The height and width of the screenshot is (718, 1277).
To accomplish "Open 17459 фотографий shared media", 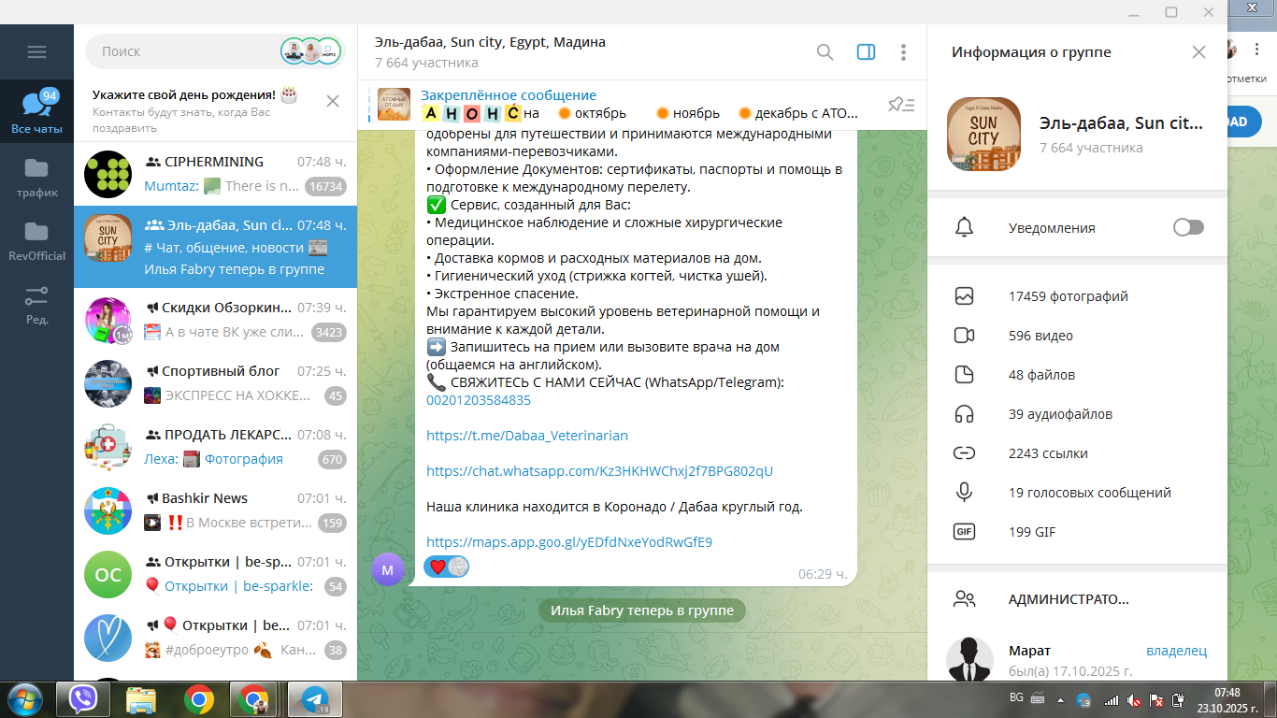I will point(1077,296).
